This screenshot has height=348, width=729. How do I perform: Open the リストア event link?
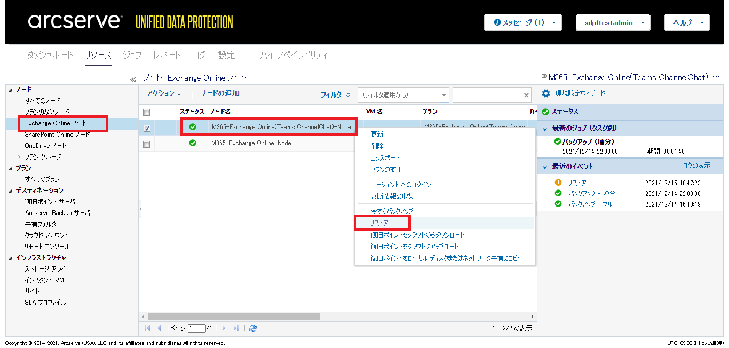[577, 183]
